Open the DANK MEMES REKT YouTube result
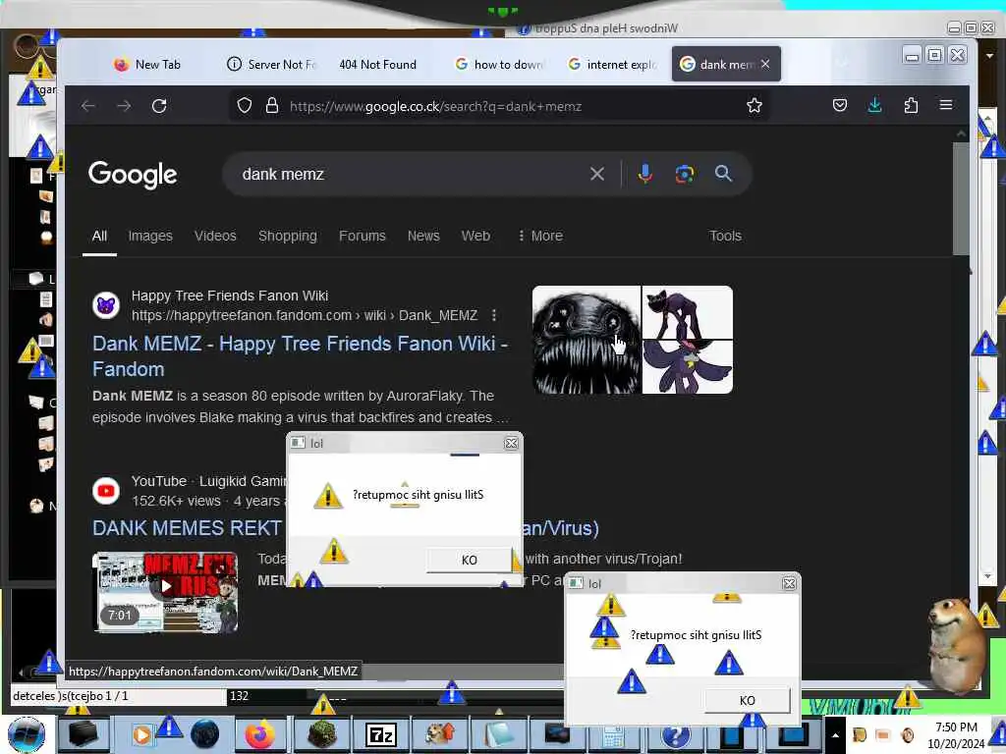The image size is (1006, 754). tap(187, 527)
